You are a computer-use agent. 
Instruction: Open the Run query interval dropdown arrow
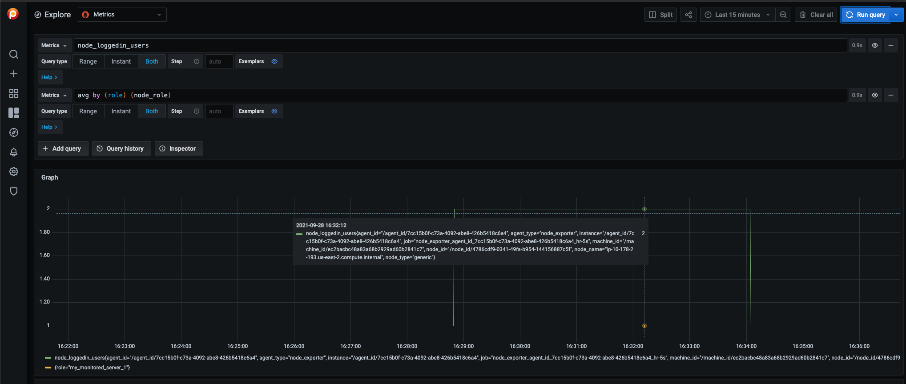coord(896,15)
